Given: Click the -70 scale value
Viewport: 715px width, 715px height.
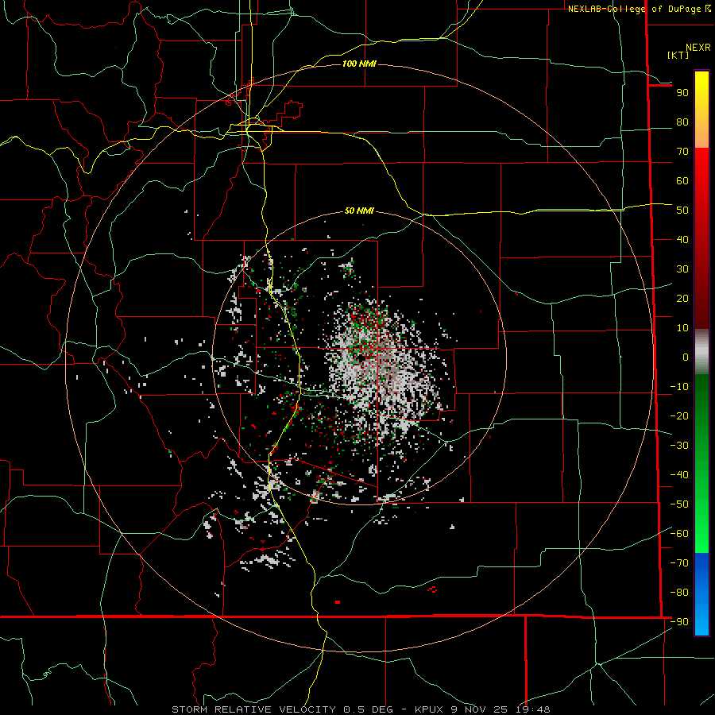Looking at the screenshot, I should pyautogui.click(x=679, y=563).
